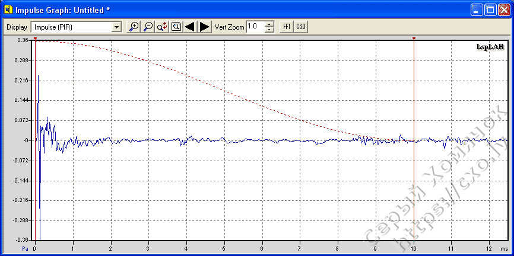Click the zoom in magnifier icon
Screen dimensions: 514x256
pos(134,27)
